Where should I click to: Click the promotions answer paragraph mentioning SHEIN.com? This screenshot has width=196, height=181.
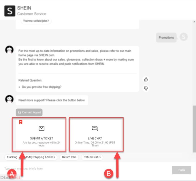point(76,57)
